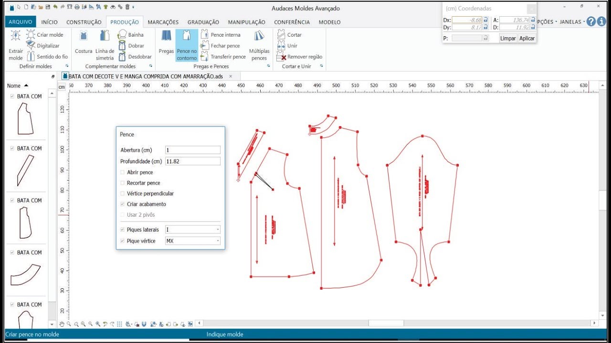Uncheck the Criar acabamento checkbox
Viewport: 611px width, 343px height.
coord(123,204)
